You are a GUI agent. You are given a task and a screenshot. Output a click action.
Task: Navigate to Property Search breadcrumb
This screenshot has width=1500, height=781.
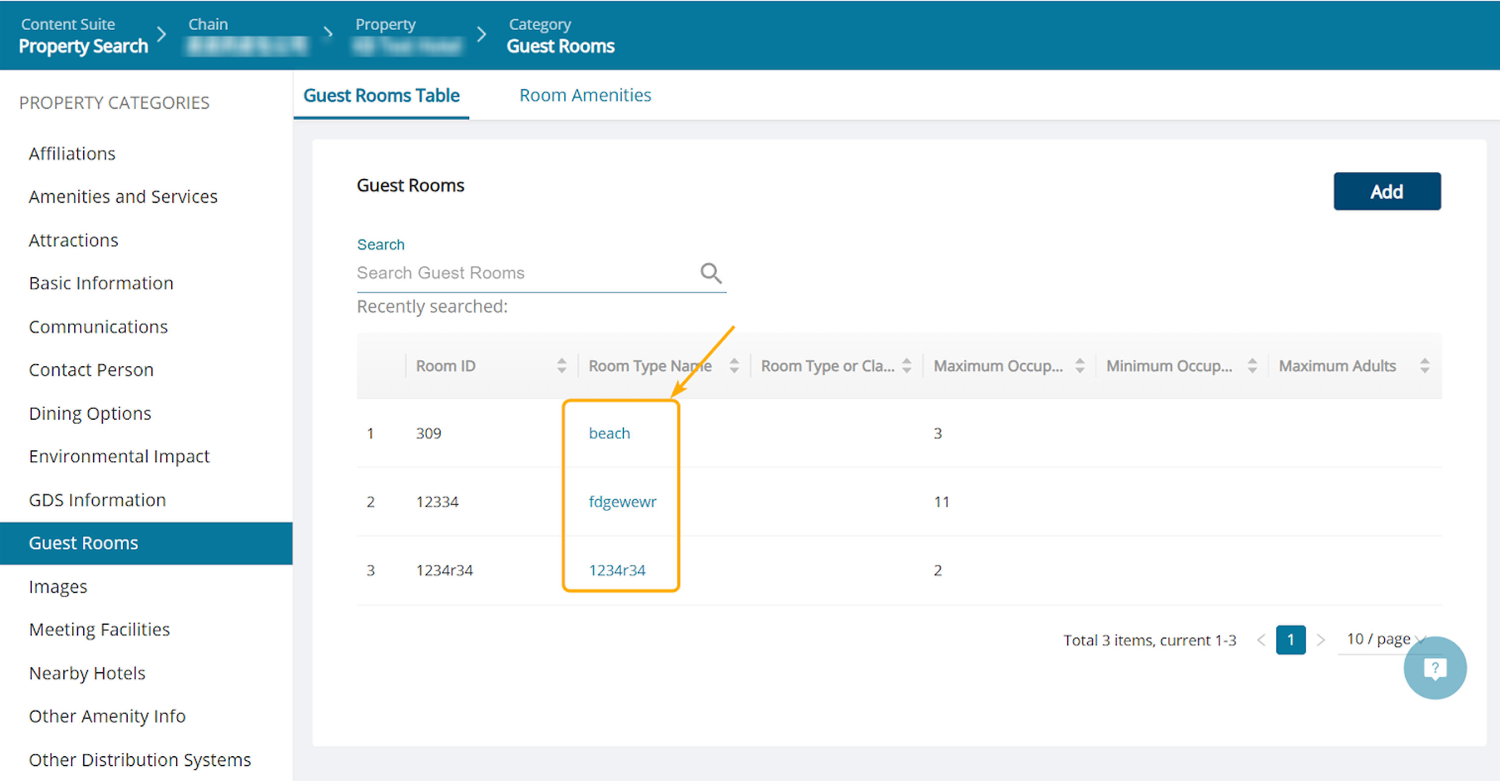pyautogui.click(x=83, y=46)
